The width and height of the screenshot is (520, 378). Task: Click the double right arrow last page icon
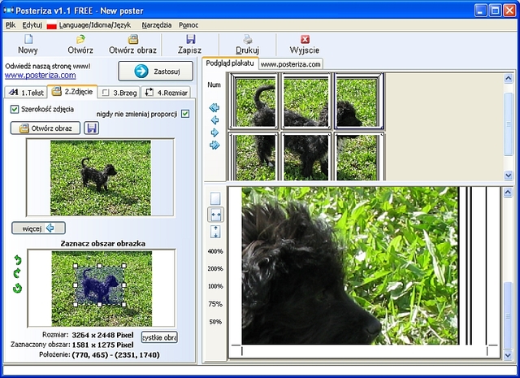(214, 145)
